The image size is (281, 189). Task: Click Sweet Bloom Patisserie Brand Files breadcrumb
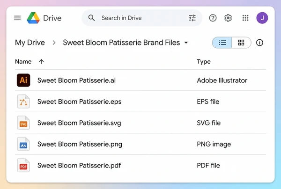(x=121, y=43)
